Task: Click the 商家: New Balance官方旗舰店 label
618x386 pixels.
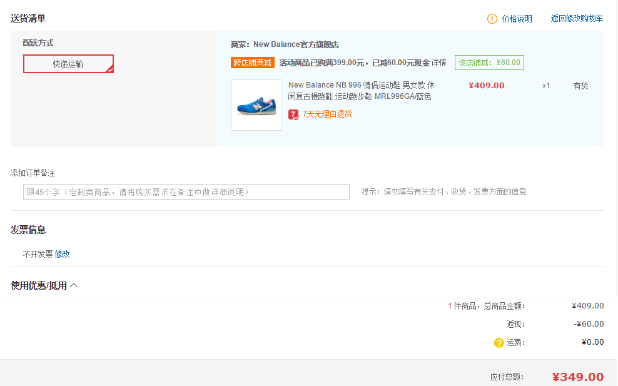Action: 285,44
